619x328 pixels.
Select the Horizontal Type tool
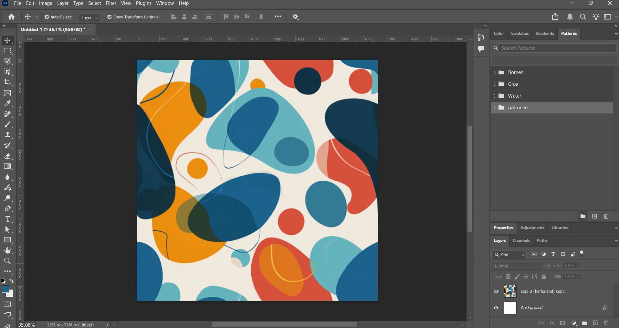[x=7, y=219]
